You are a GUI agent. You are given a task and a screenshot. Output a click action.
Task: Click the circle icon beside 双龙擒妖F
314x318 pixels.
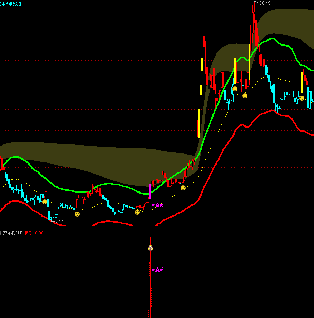click(x=1, y=233)
